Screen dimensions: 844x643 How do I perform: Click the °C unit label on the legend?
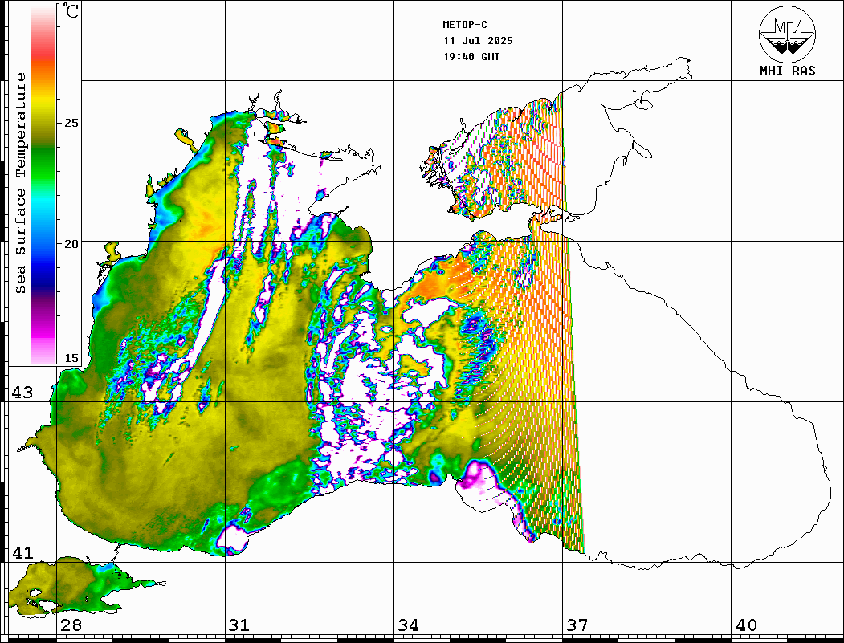point(71,10)
